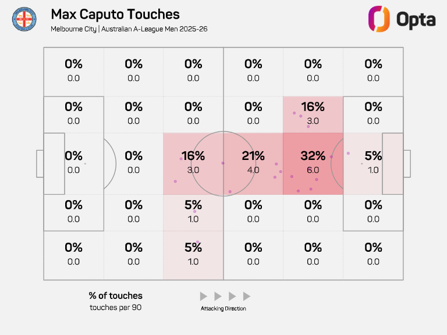The height and width of the screenshot is (335, 447).
Task: Click the right goal on the pitch
Action: (406, 163)
